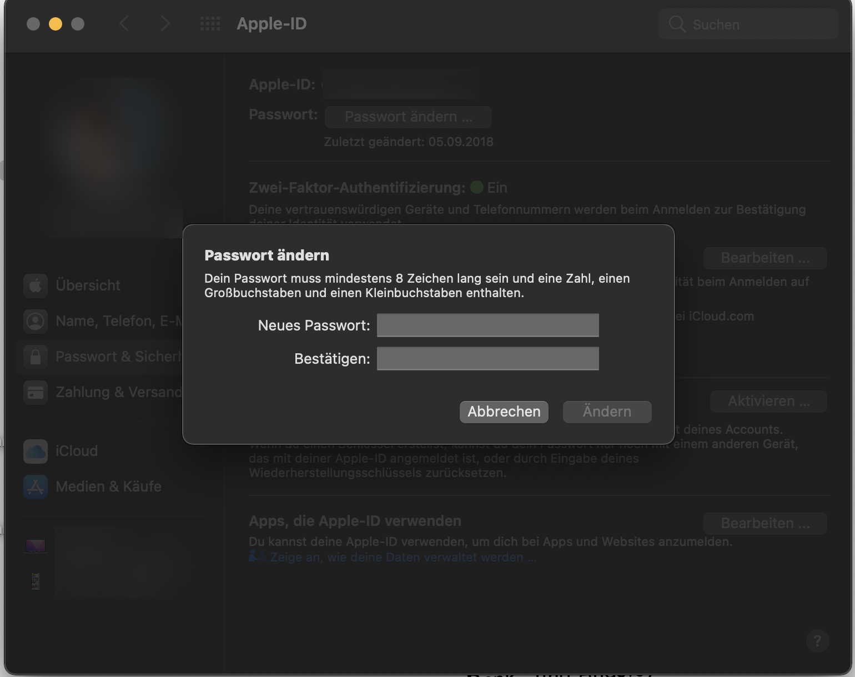Click the credit card icon in sidebar
This screenshot has height=677, width=855.
(x=36, y=392)
